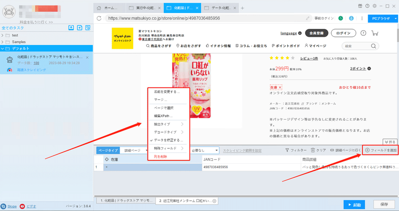Open the PCブラウザ dropdown arrow
This screenshot has height=211, width=399.
(396, 18)
